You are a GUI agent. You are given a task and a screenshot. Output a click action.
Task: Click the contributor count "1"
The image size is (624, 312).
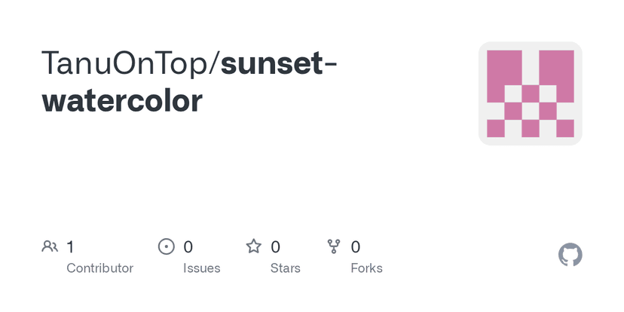coord(70,246)
